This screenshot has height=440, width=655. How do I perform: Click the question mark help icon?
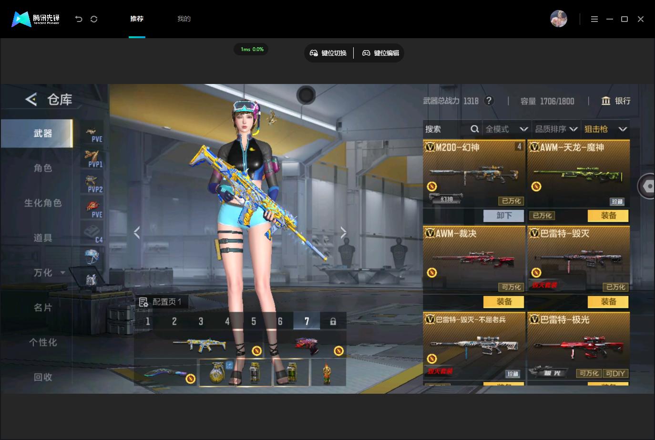coord(489,101)
